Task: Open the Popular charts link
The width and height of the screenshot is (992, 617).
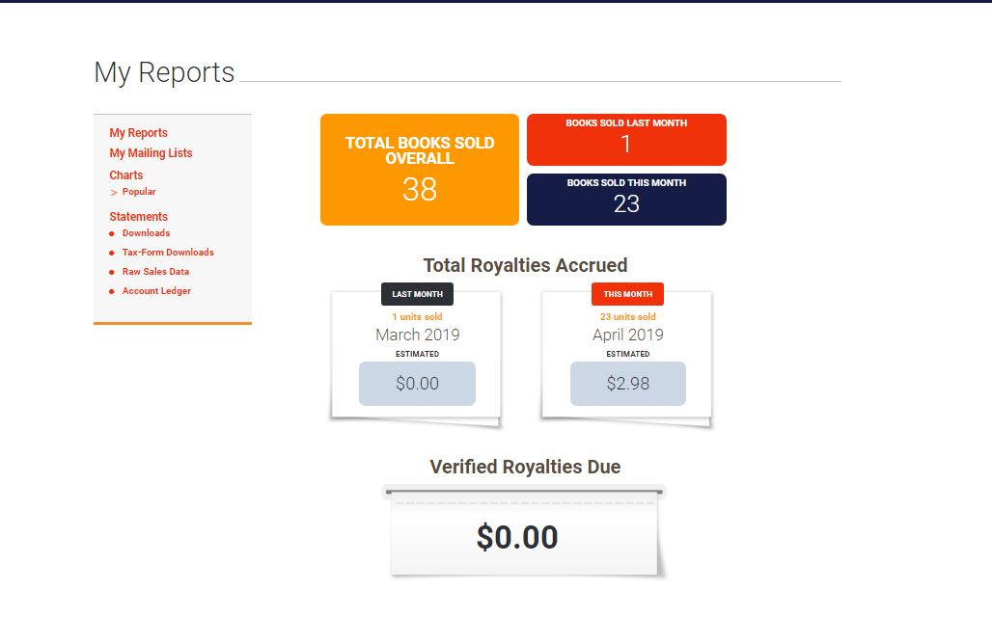Action: [139, 192]
